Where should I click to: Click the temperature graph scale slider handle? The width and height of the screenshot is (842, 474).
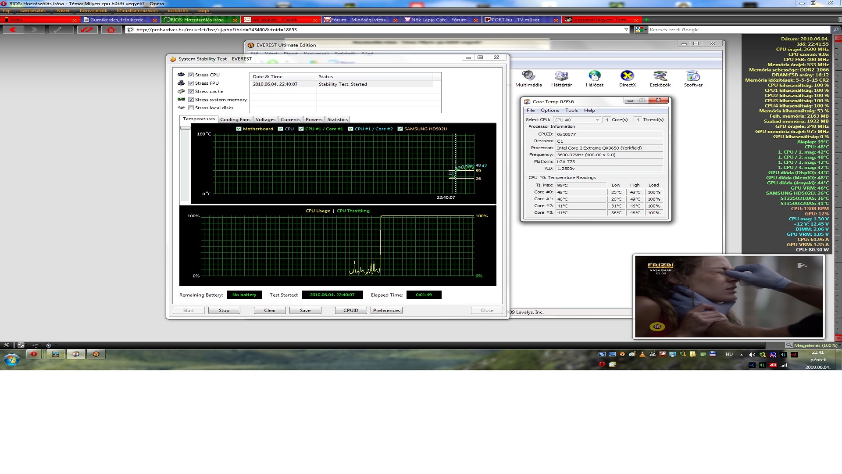point(185,128)
